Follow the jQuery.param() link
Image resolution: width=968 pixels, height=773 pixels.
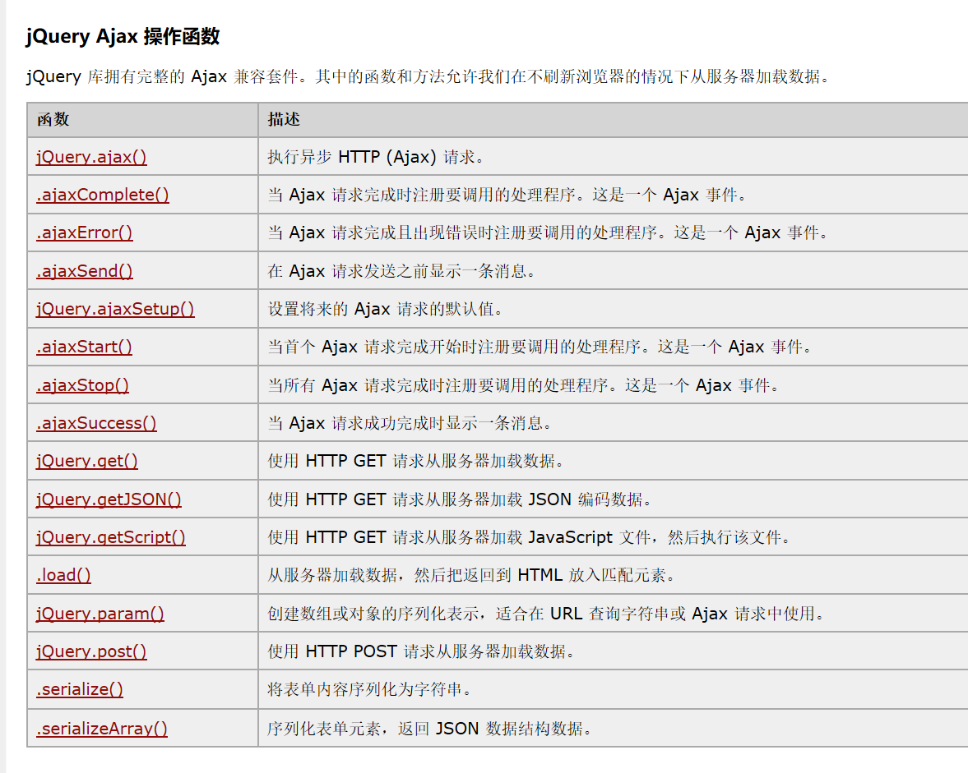[100, 614]
